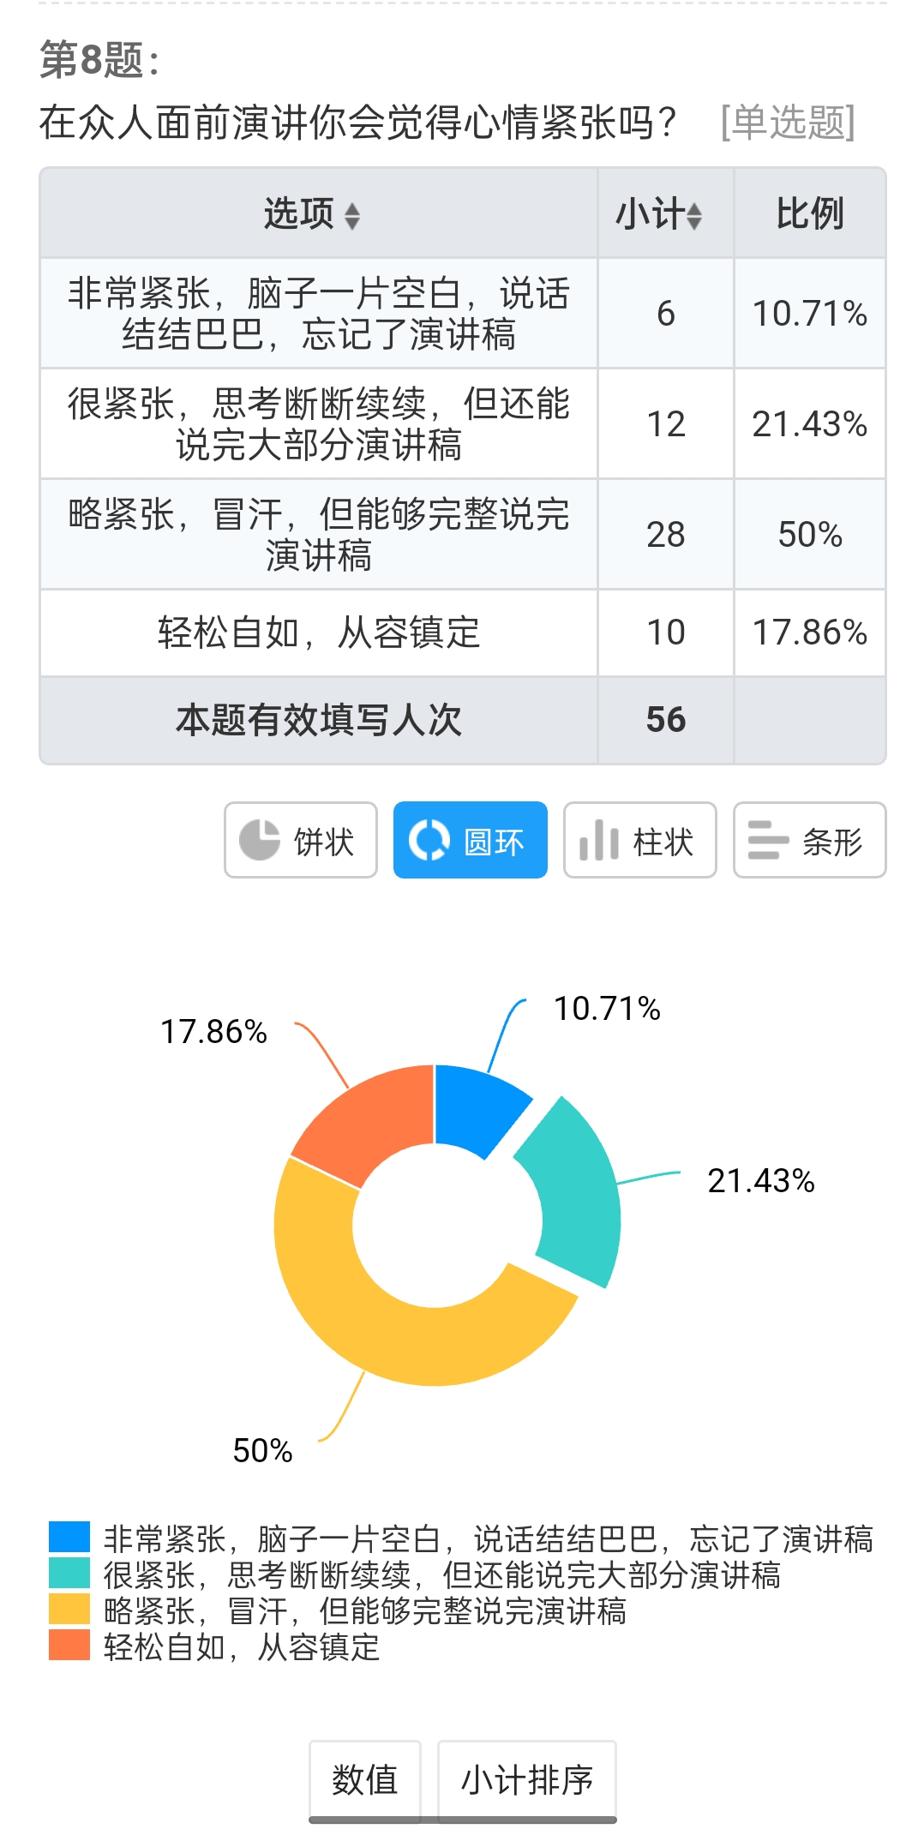Screen dimensions: 918x1829
Task: Toggle the 小计排序 sorting button
Action: [x=526, y=1779]
